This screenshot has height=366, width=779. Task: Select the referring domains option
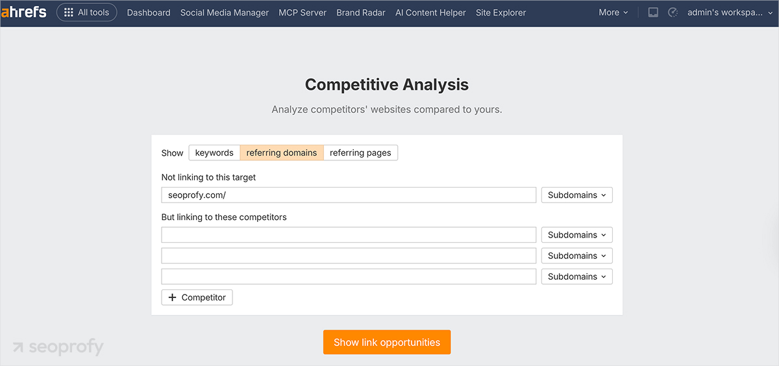pyautogui.click(x=282, y=152)
